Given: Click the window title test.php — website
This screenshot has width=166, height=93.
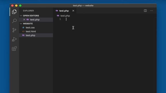Looking at the screenshot, I should coord(83,6).
